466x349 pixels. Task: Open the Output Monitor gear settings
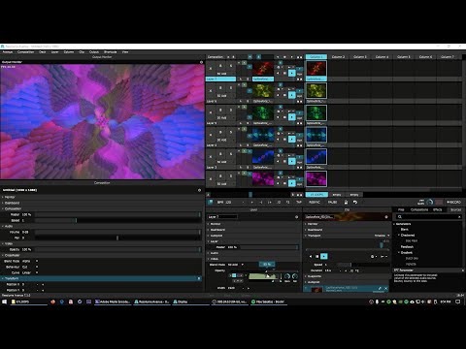pos(201,62)
